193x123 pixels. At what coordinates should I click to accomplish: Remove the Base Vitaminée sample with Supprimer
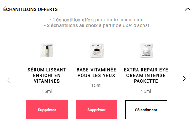tap(97, 110)
